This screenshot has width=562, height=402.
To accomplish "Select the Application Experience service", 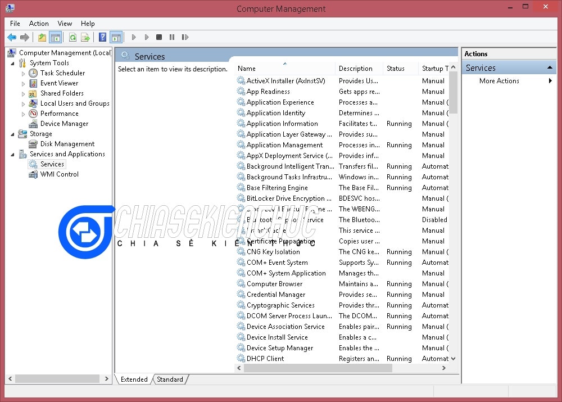I will (x=280, y=102).
